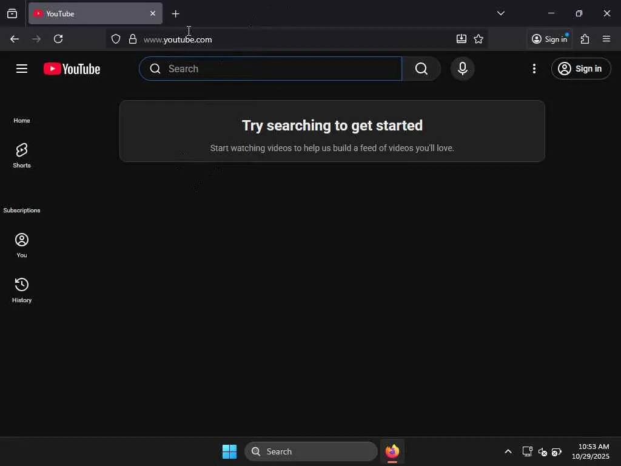
Task: Open the Extensions puzzle icon
Action: tap(585, 39)
